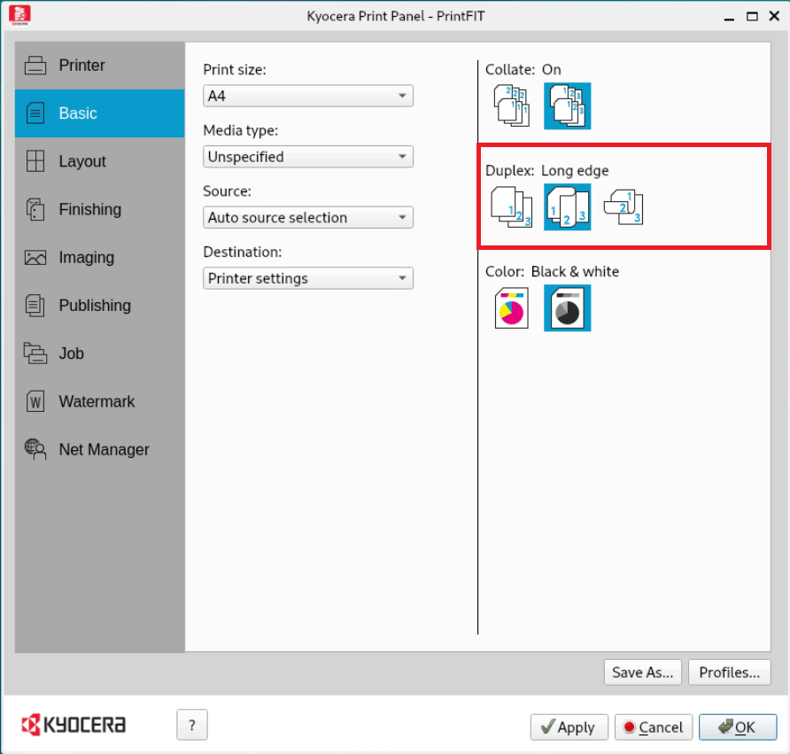Open the Printer tab label
790x754 pixels.
pos(81,66)
